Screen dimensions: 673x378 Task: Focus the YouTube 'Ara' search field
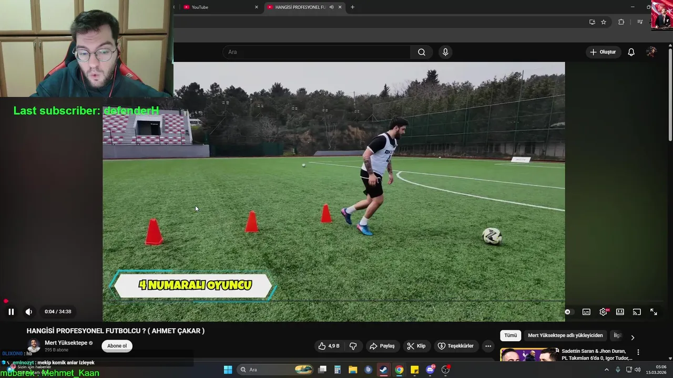click(x=317, y=52)
